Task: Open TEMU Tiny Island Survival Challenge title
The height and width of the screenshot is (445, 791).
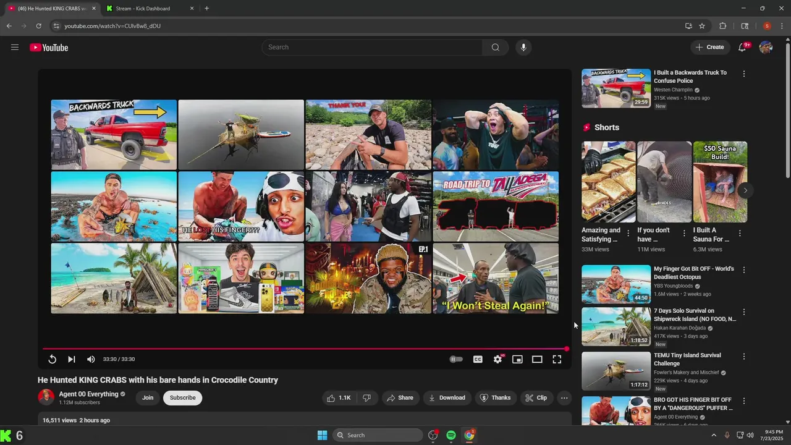Action: pyautogui.click(x=688, y=360)
